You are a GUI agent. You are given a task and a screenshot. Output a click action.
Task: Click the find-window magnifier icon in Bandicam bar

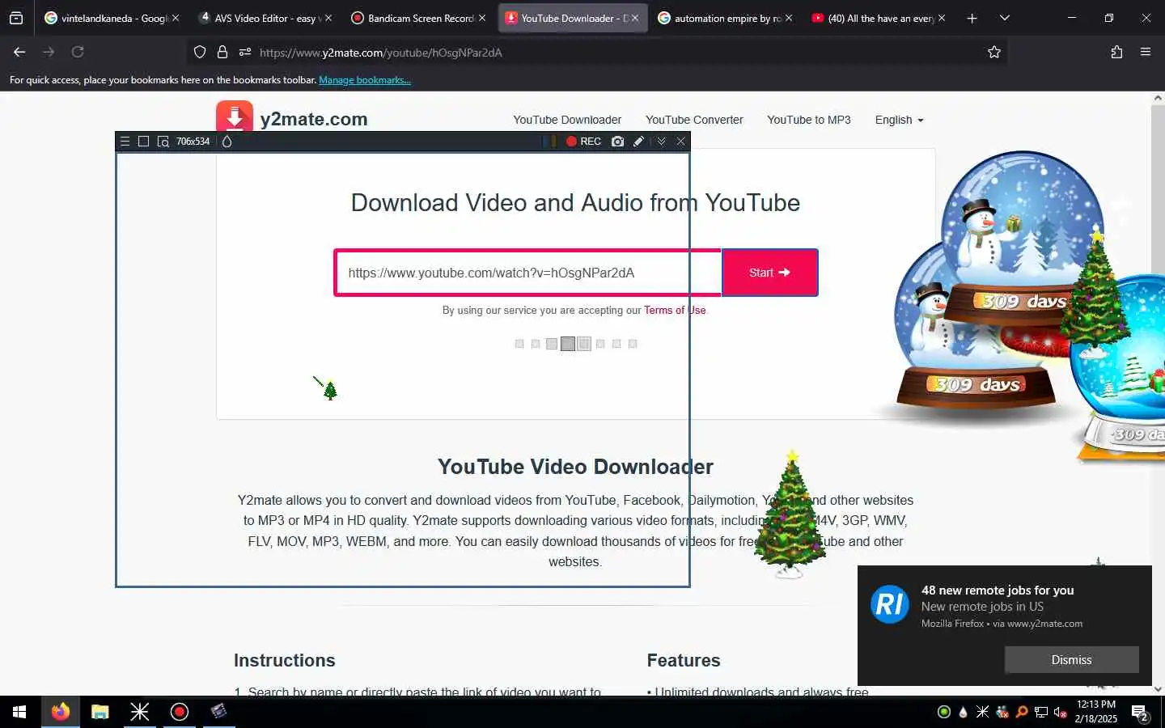(x=163, y=142)
